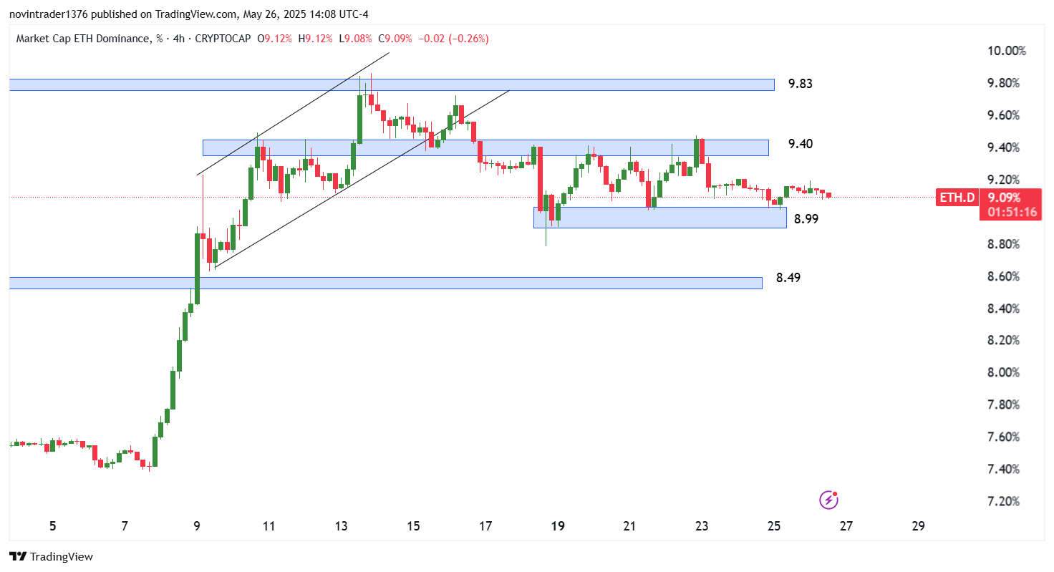
Task: Click the 9.40 zone label
Action: click(801, 144)
